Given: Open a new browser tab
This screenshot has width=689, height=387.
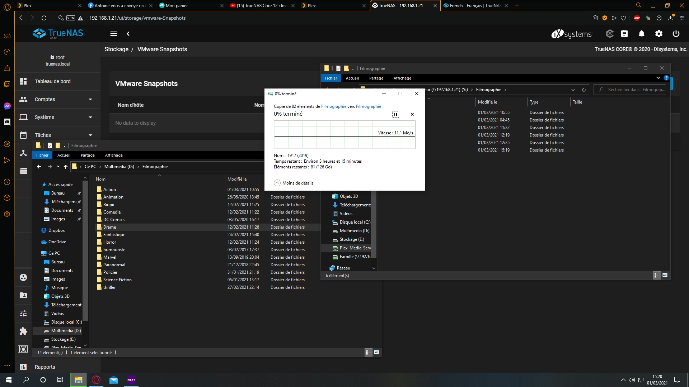Looking at the screenshot, I should (517, 5).
